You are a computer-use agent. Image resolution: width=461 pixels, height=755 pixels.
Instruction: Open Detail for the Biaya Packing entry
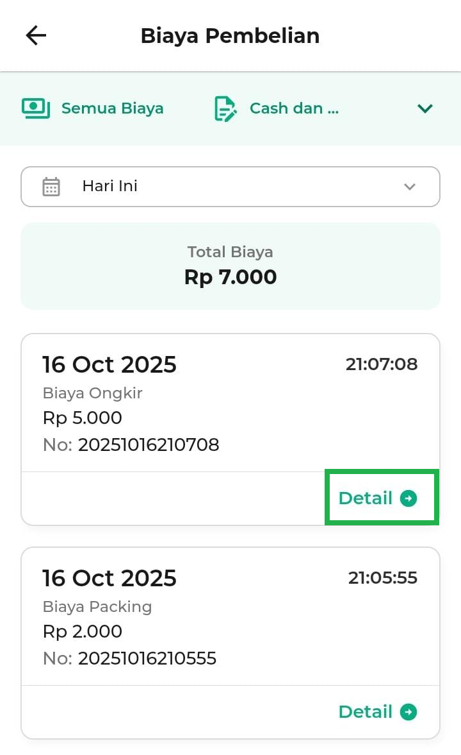366,712
